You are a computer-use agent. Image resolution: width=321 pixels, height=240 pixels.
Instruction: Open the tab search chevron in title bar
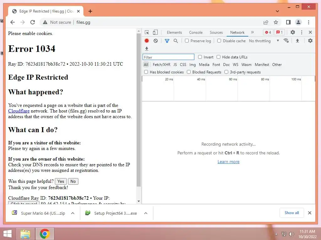tap(277, 11)
